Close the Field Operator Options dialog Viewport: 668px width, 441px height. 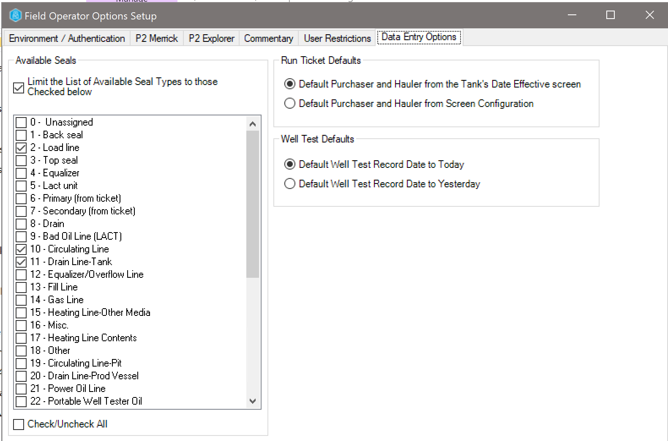coord(649,15)
